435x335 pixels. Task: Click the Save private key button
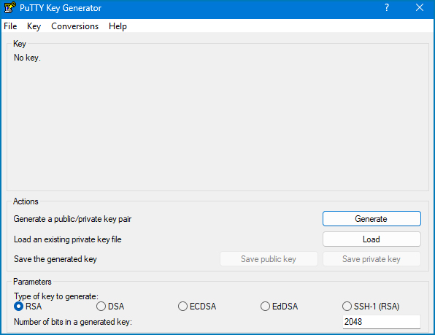coord(372,259)
